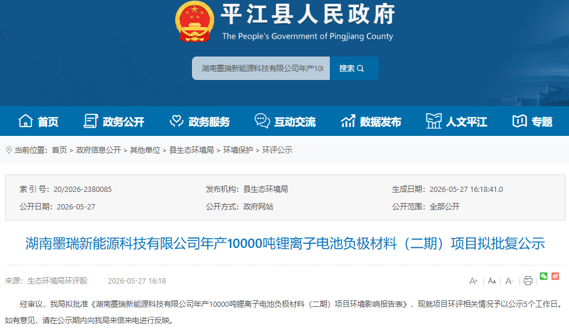Go to 政府信息公开 in the breadcrumb
Image resolution: width=569 pixels, height=329 pixels.
[99, 150]
